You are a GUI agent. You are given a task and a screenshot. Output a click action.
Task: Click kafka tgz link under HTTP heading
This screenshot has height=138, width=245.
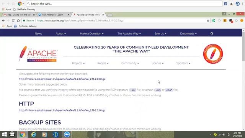click(62, 110)
